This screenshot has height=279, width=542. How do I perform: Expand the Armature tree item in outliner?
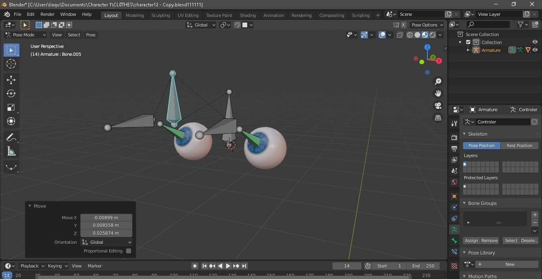coord(468,50)
